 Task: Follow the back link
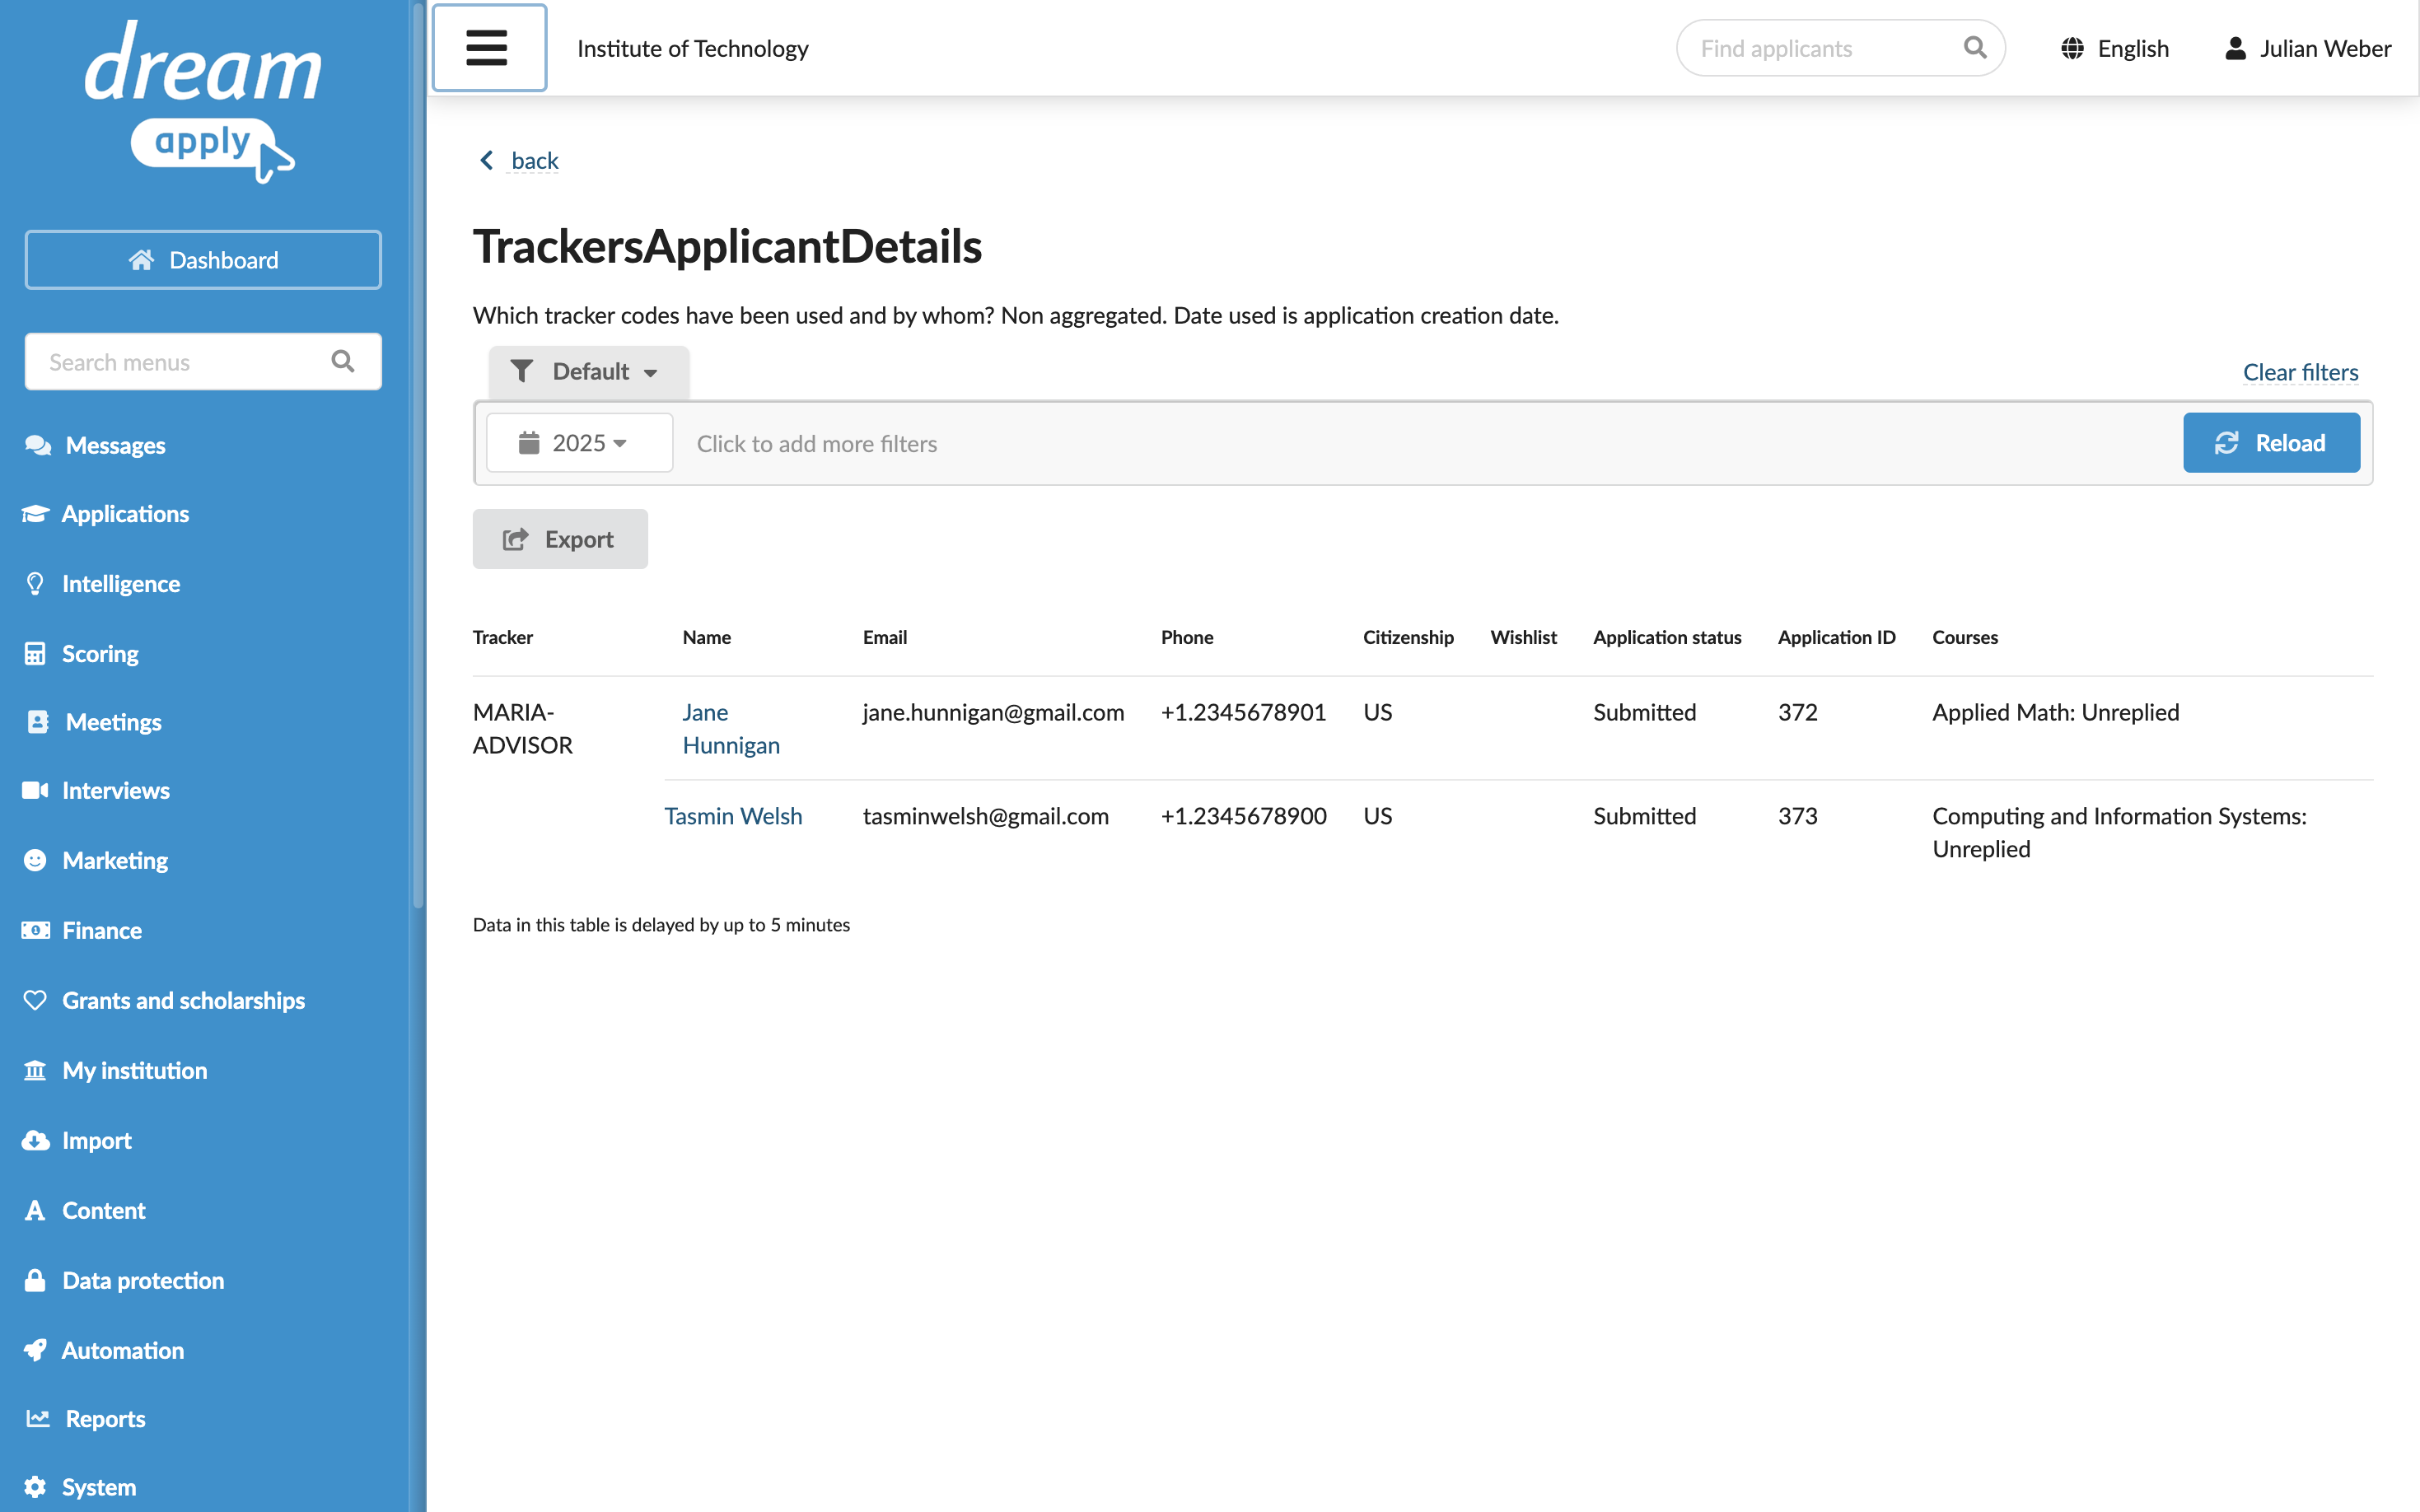coord(535,160)
